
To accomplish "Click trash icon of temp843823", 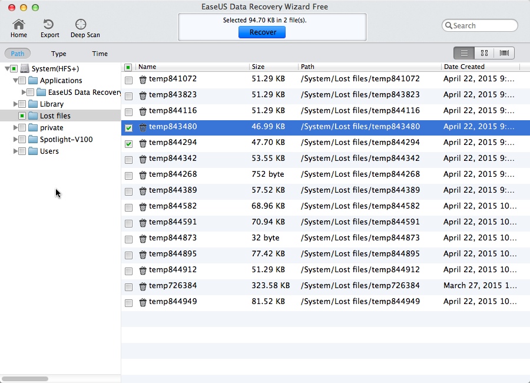I will coord(143,95).
